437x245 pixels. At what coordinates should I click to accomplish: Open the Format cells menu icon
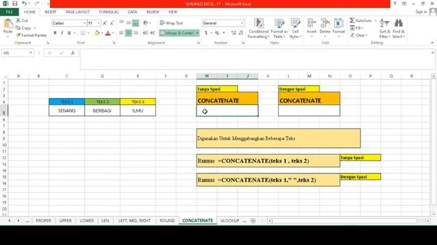click(x=339, y=23)
